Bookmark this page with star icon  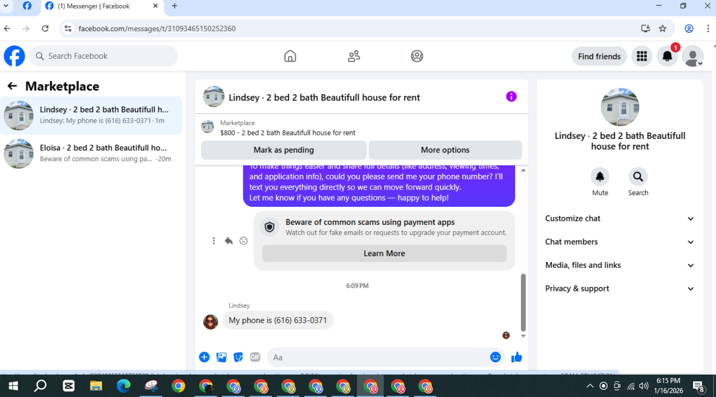click(x=663, y=28)
